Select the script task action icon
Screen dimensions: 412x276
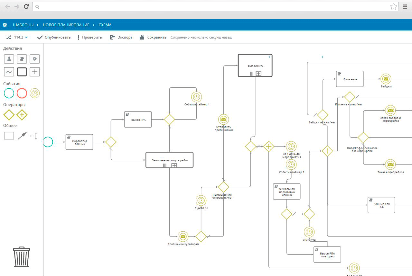click(x=22, y=59)
